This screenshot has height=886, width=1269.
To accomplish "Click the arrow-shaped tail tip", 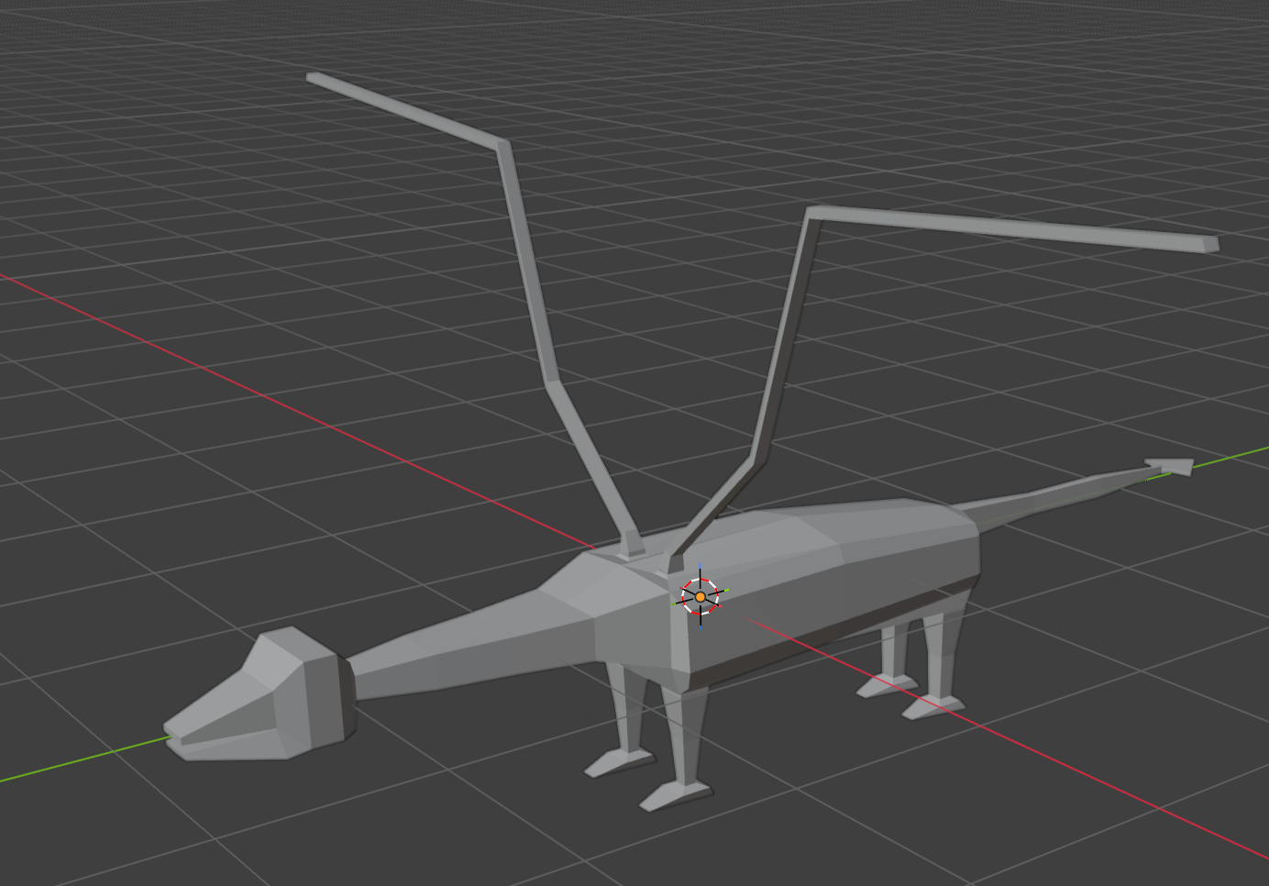I will pyautogui.click(x=1172, y=468).
